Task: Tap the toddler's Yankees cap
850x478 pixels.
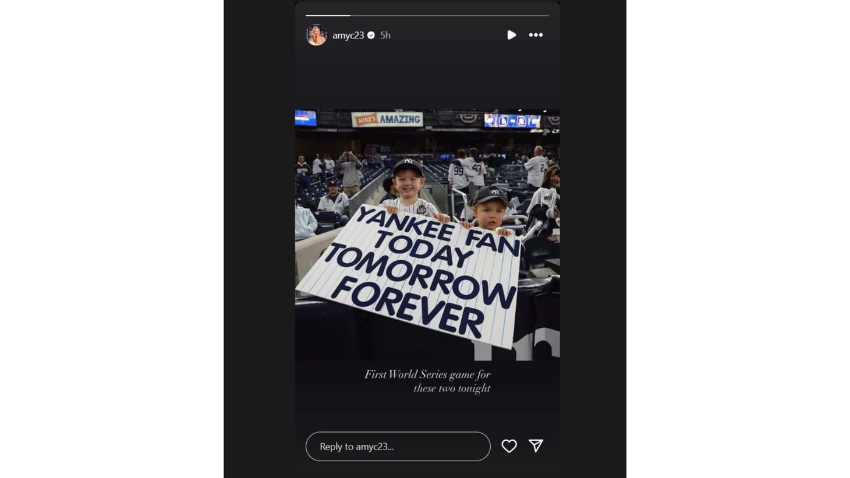Action: pos(490,195)
